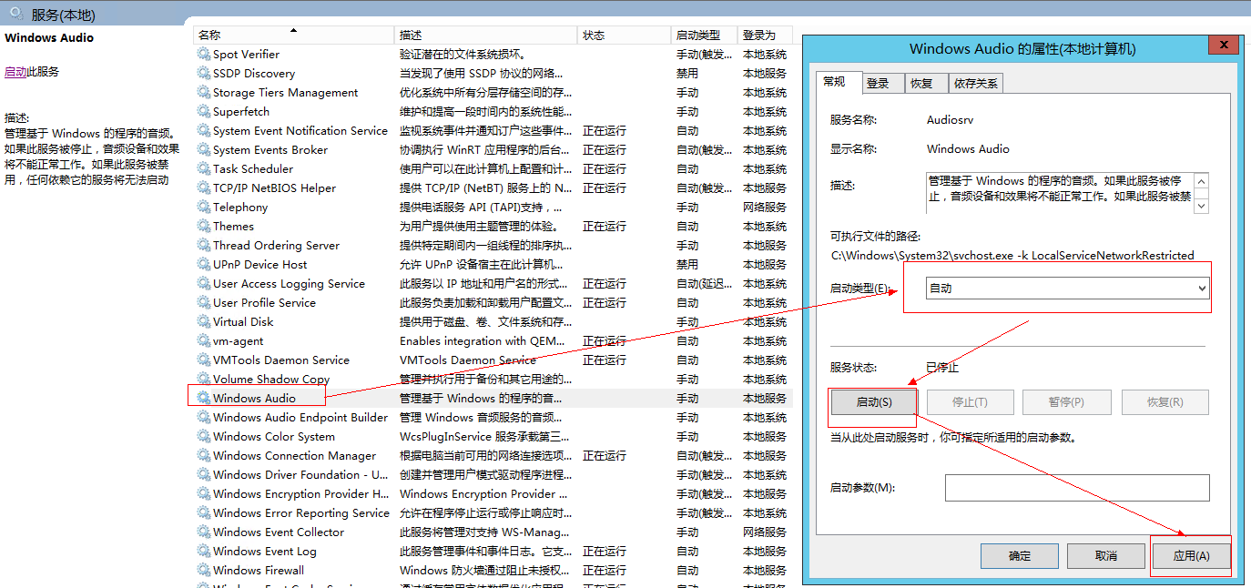The image size is (1251, 588).
Task: Click the TCP/IP NetBIOS Helper service icon
Action: pyautogui.click(x=203, y=188)
